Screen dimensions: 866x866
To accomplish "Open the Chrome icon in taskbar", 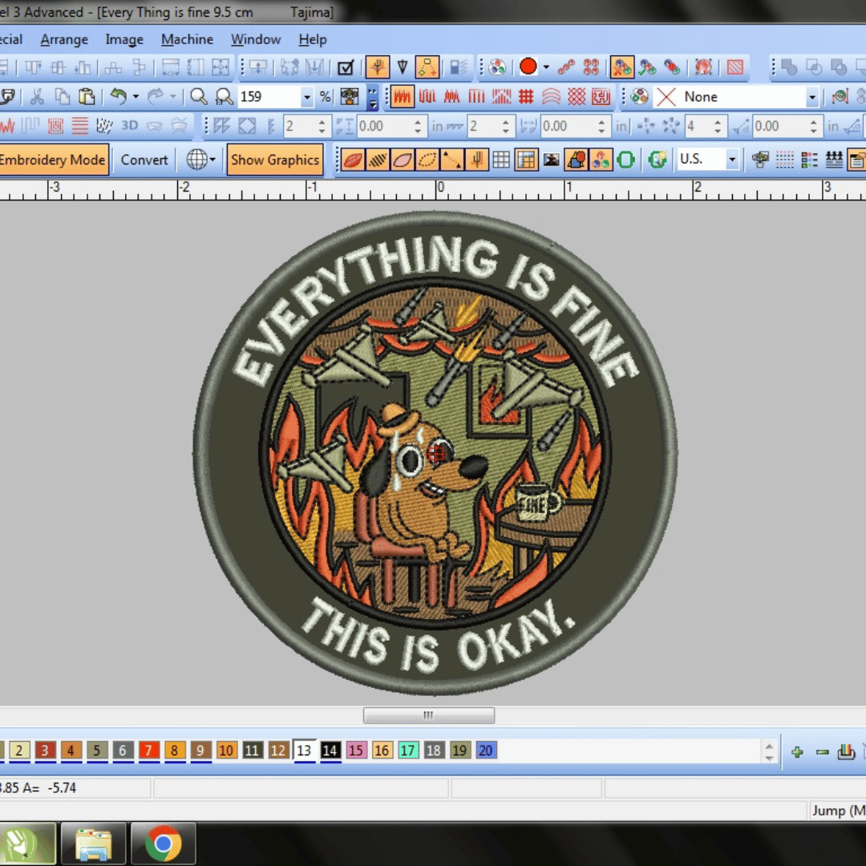I will 163,844.
